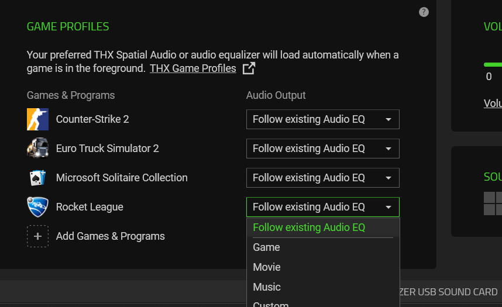Click the dashed plus add icon
Image resolution: width=502 pixels, height=307 pixels.
click(x=37, y=236)
